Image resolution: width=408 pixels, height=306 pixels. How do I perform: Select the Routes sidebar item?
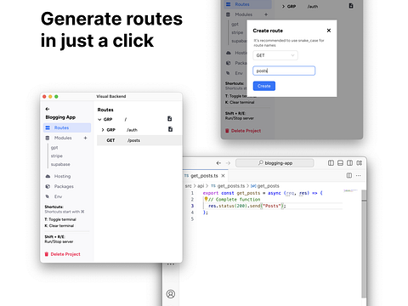67,127
